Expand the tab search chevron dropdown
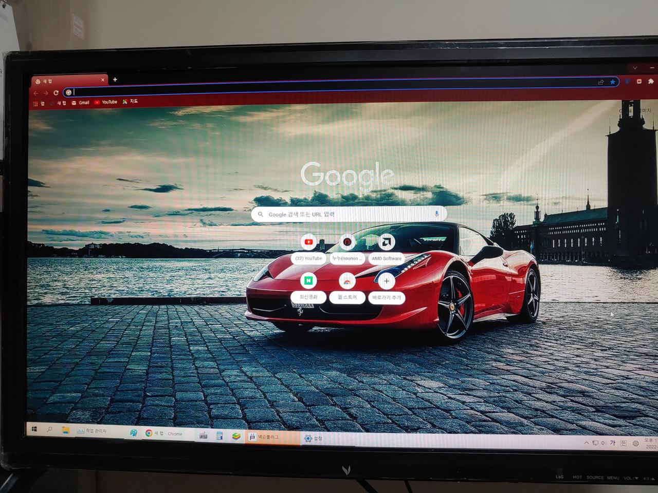Image resolution: width=658 pixels, height=493 pixels. 635,68
